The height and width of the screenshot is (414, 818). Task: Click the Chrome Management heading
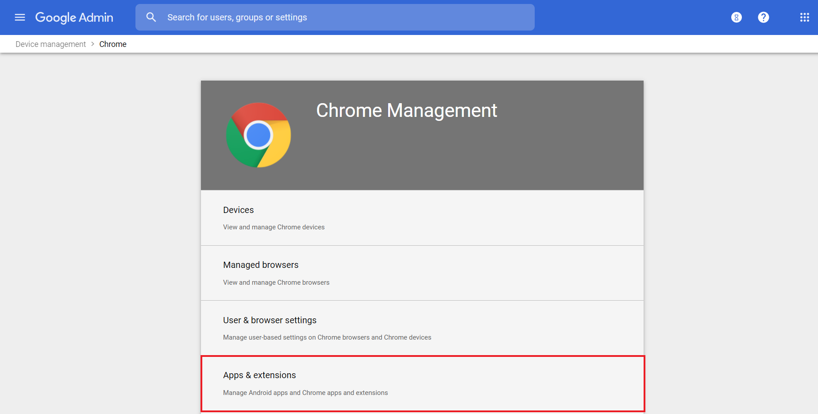[406, 110]
